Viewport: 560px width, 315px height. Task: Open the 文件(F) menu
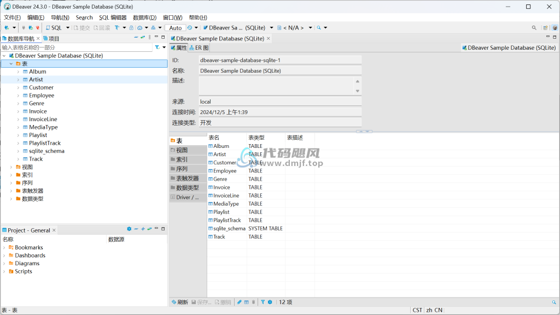(x=12, y=17)
